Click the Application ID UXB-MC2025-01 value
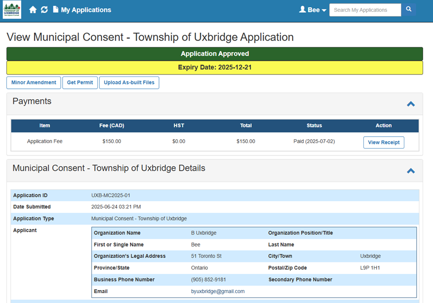The image size is (433, 303). tap(111, 195)
